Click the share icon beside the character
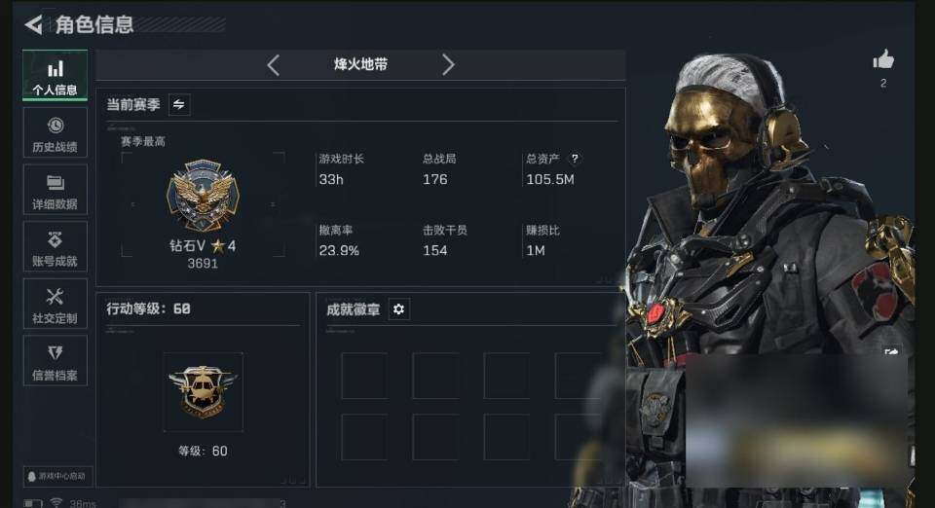 point(891,352)
